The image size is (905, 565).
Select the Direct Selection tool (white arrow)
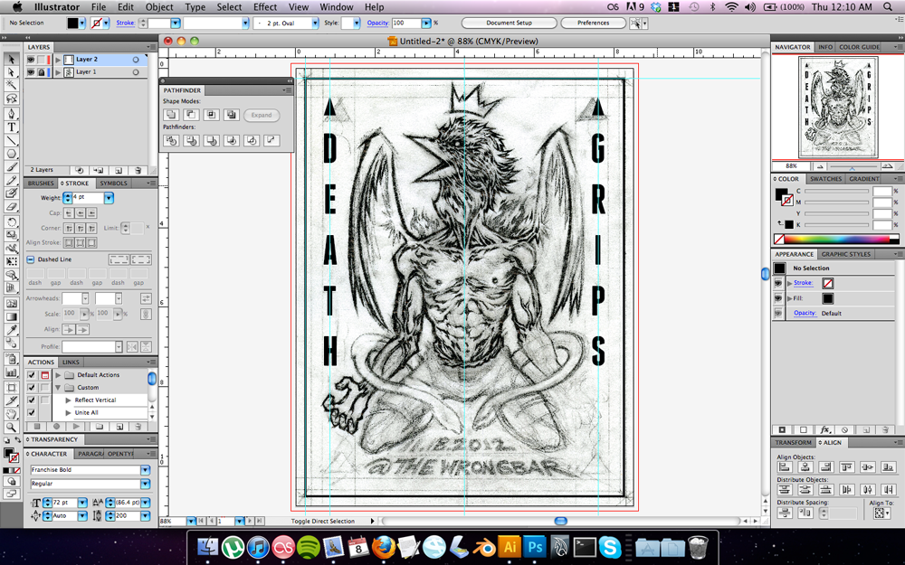(x=12, y=72)
